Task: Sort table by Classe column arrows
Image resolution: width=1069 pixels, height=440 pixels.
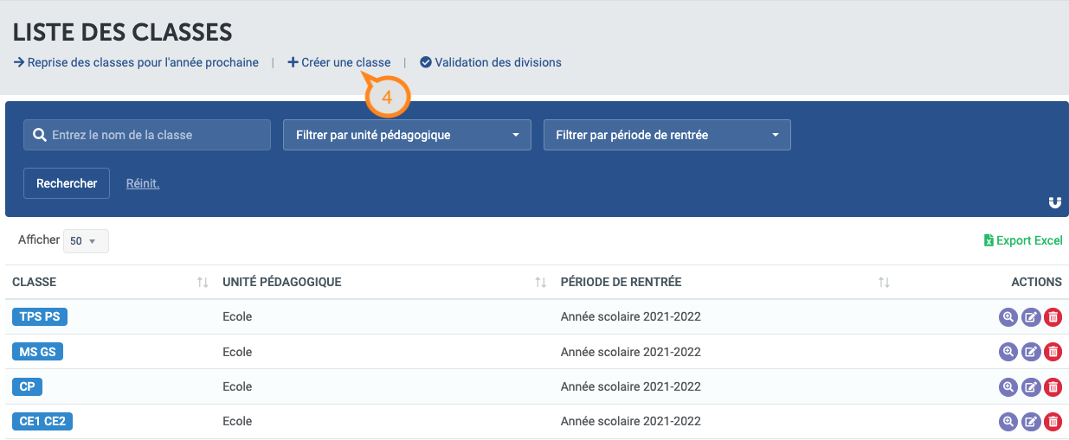Action: (x=203, y=283)
